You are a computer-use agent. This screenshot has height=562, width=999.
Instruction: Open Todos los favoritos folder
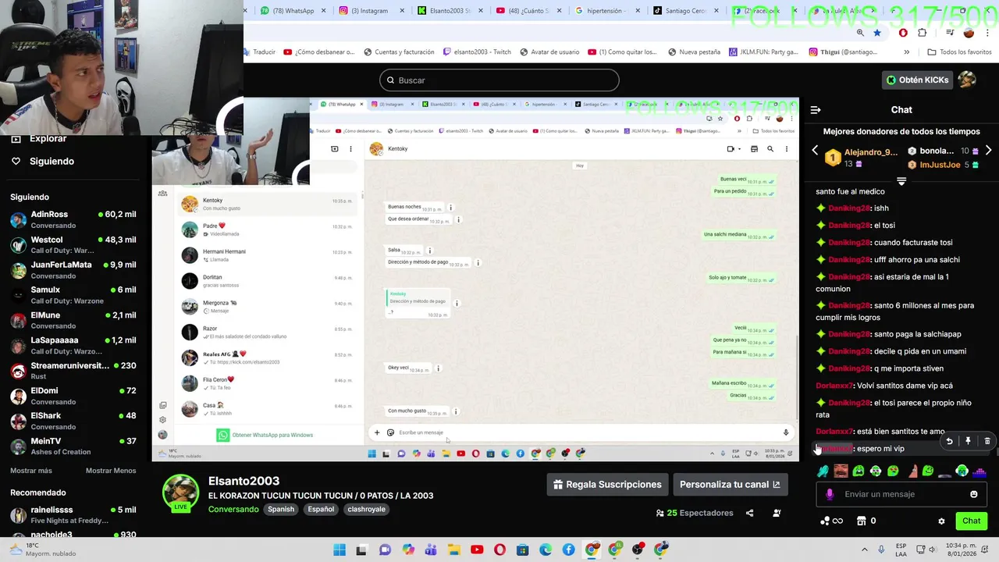(959, 52)
